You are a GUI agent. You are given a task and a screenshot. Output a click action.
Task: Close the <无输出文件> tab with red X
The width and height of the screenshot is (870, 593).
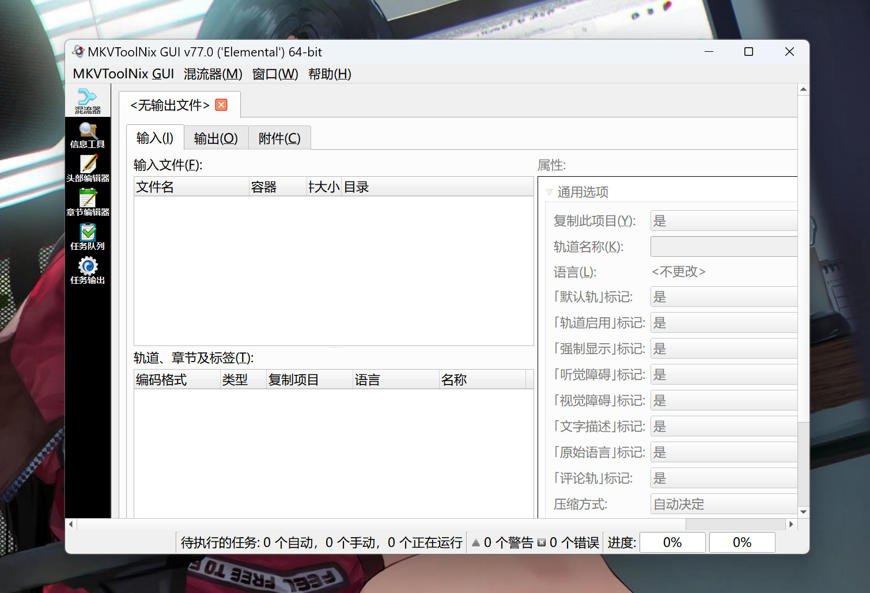(221, 105)
